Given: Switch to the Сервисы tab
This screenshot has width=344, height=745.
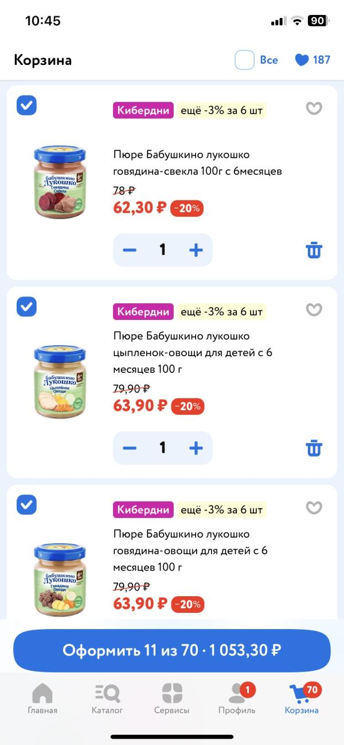Looking at the screenshot, I should (171, 698).
